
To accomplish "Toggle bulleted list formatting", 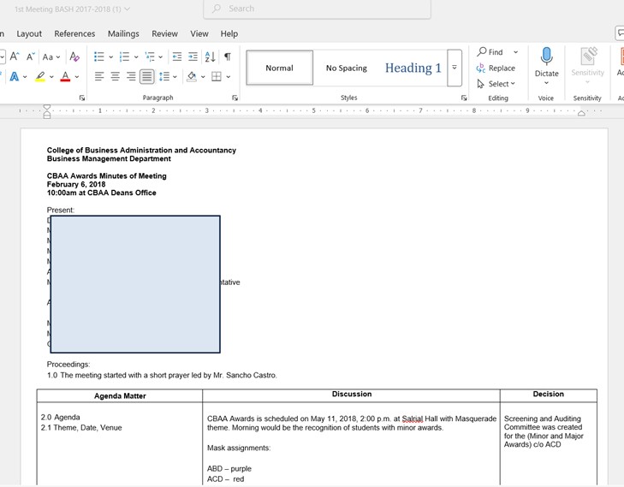I will click(98, 56).
